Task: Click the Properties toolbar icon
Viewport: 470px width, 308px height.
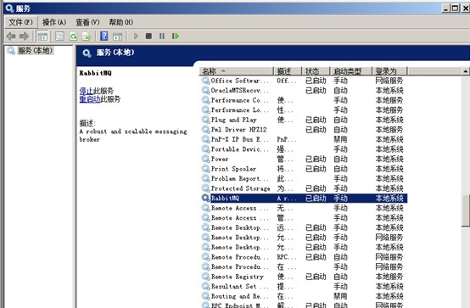Action: point(60,36)
